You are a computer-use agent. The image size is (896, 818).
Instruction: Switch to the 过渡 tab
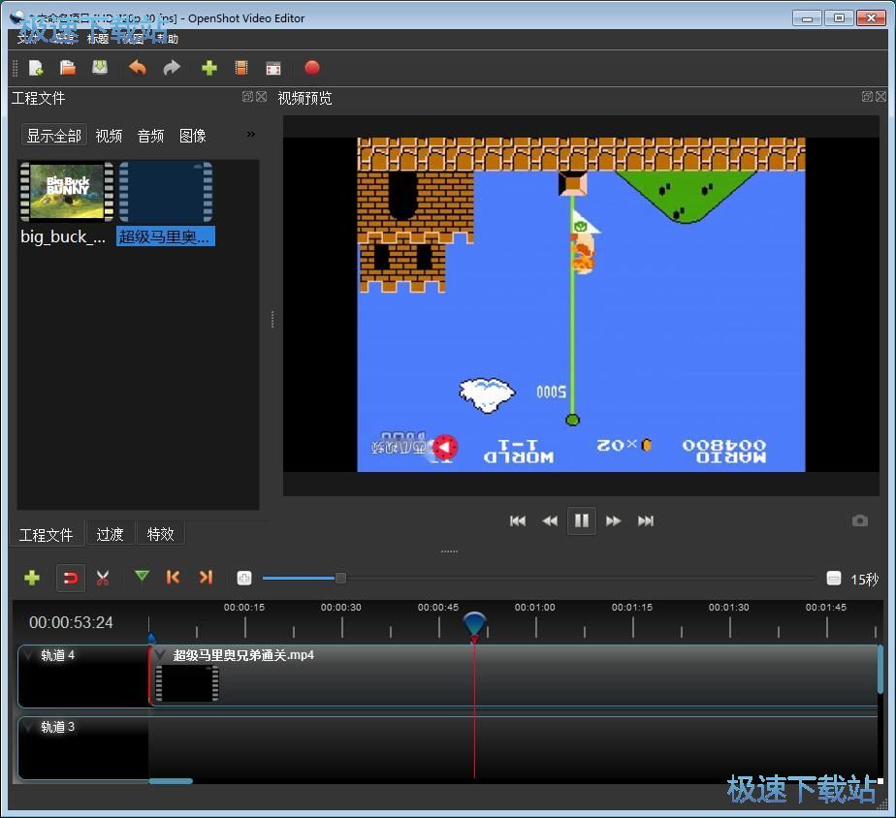tap(110, 534)
